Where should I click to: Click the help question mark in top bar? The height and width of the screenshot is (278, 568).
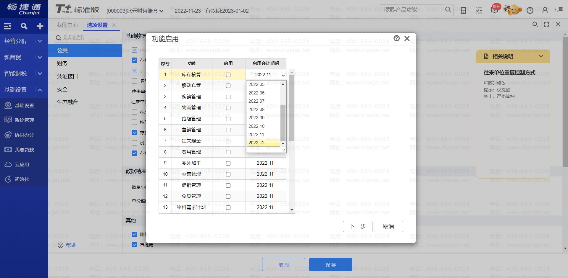pos(530,10)
